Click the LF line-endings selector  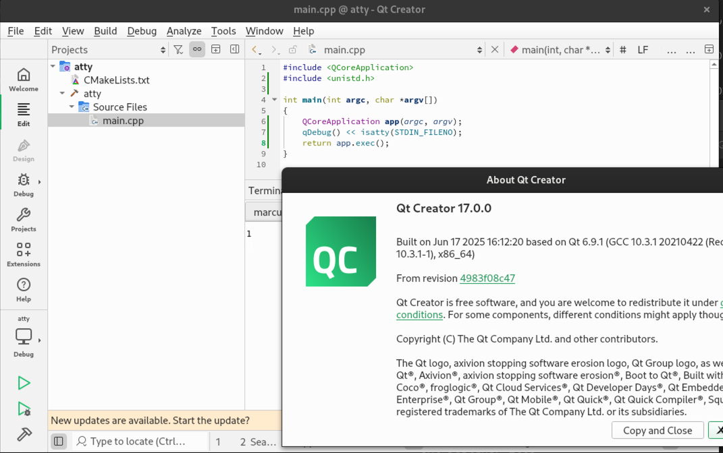click(x=643, y=50)
